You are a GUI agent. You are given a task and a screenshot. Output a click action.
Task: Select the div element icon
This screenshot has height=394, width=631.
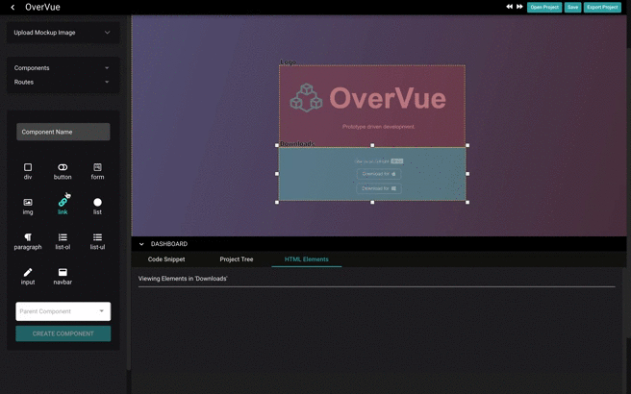28,167
